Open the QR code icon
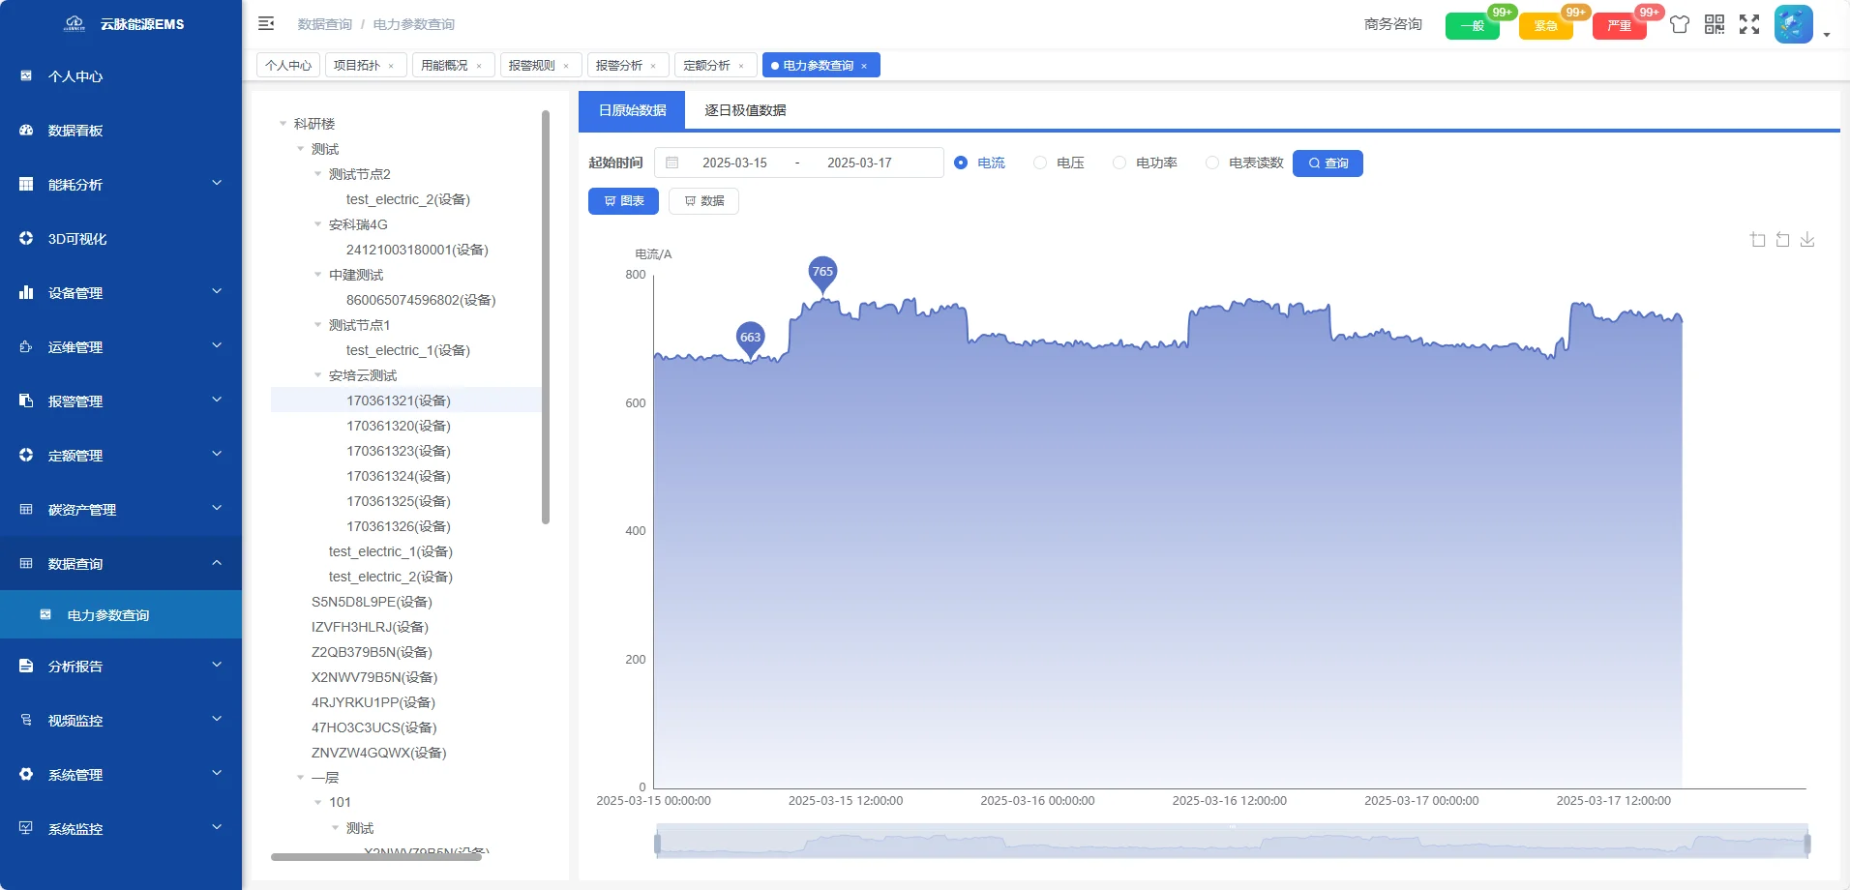 pos(1715,24)
